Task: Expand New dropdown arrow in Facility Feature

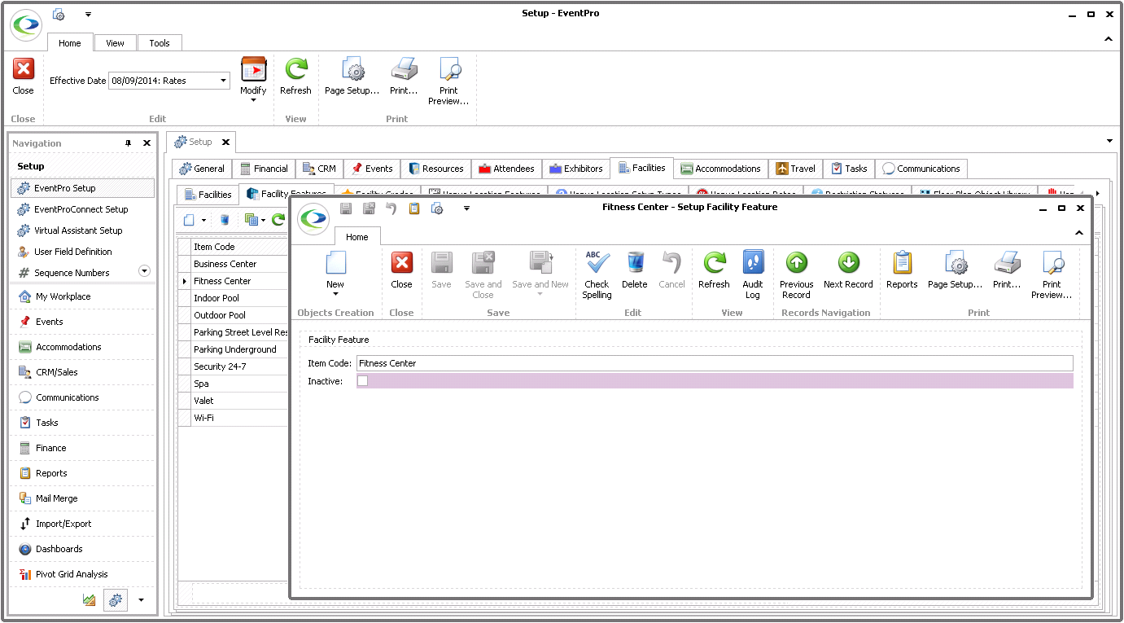Action: 335,294
